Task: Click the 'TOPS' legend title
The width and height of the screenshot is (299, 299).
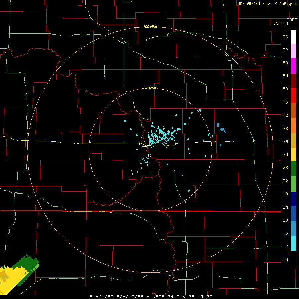Action: 292,20
